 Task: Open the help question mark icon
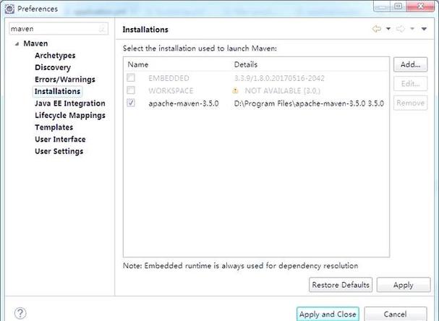pos(20,314)
